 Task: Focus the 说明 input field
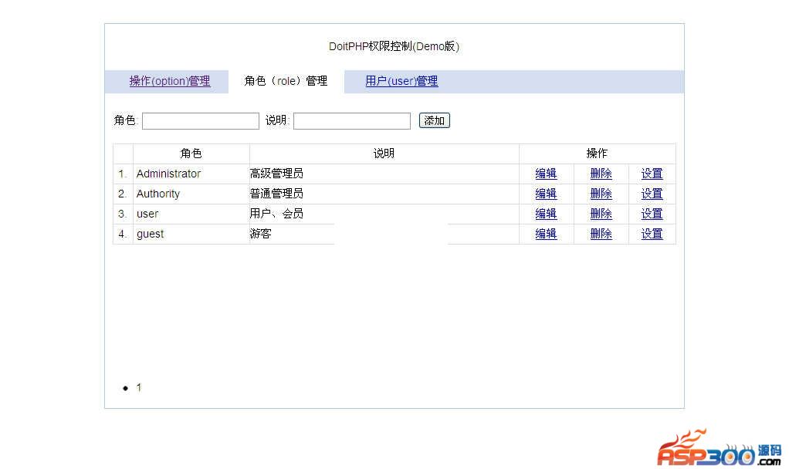tap(352, 121)
